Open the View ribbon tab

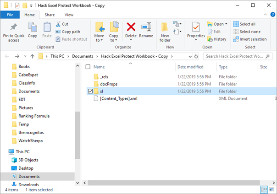[69, 15]
